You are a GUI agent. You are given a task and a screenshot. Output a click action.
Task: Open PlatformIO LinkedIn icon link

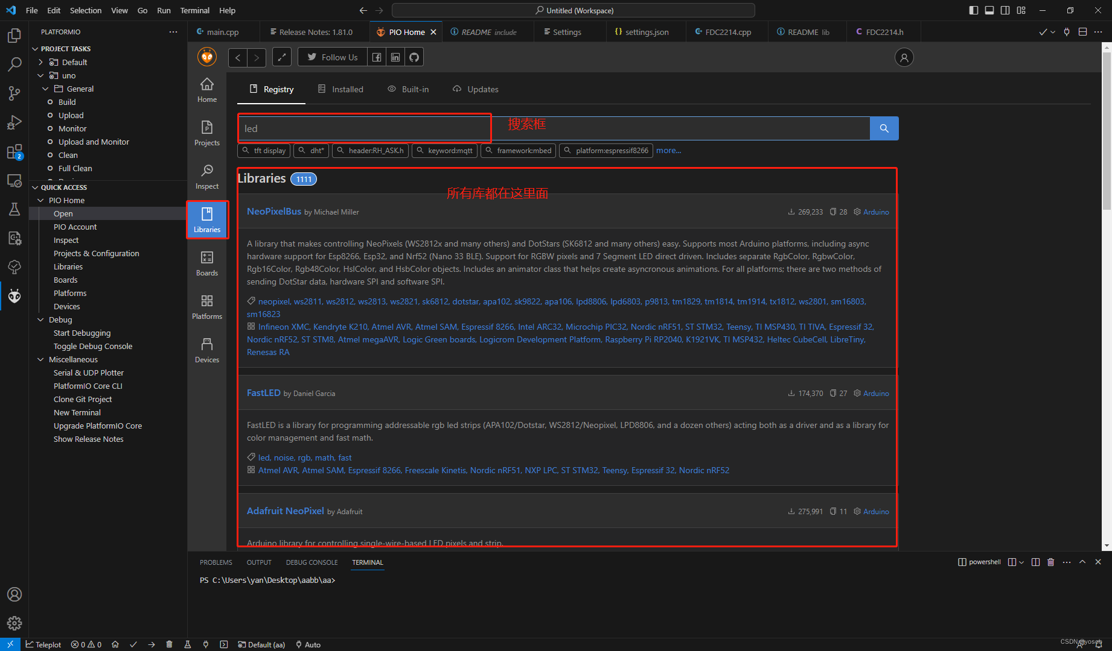tap(395, 57)
